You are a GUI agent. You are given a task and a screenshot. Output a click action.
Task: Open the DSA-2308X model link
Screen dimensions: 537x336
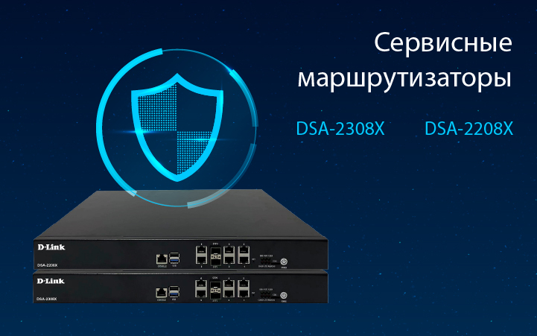pyautogui.click(x=340, y=129)
